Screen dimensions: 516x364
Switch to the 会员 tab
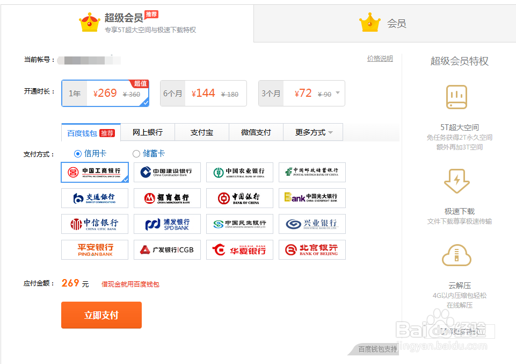384,23
